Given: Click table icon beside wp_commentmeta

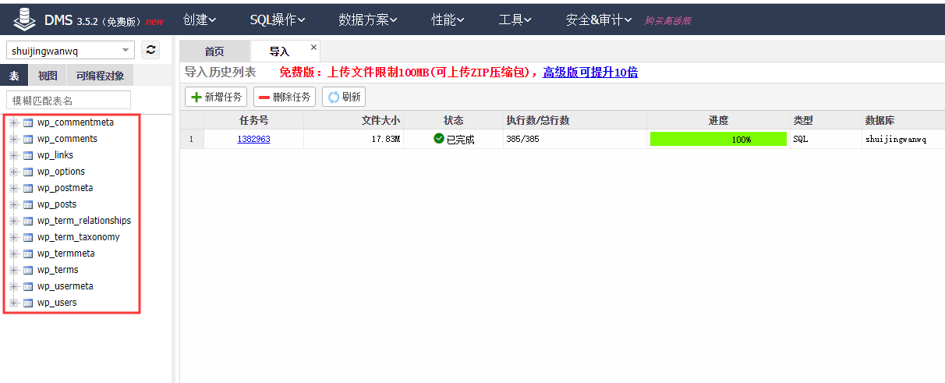Looking at the screenshot, I should point(28,122).
